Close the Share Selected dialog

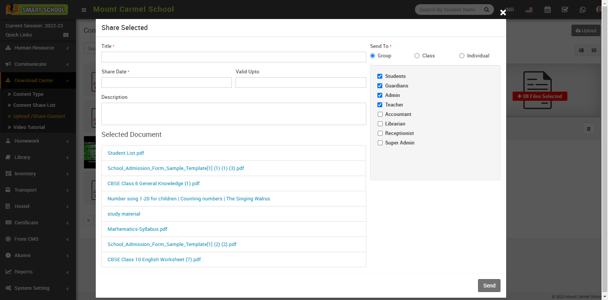click(x=503, y=13)
